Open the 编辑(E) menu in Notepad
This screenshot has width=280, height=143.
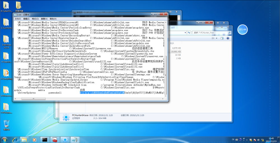click(x=26, y=19)
